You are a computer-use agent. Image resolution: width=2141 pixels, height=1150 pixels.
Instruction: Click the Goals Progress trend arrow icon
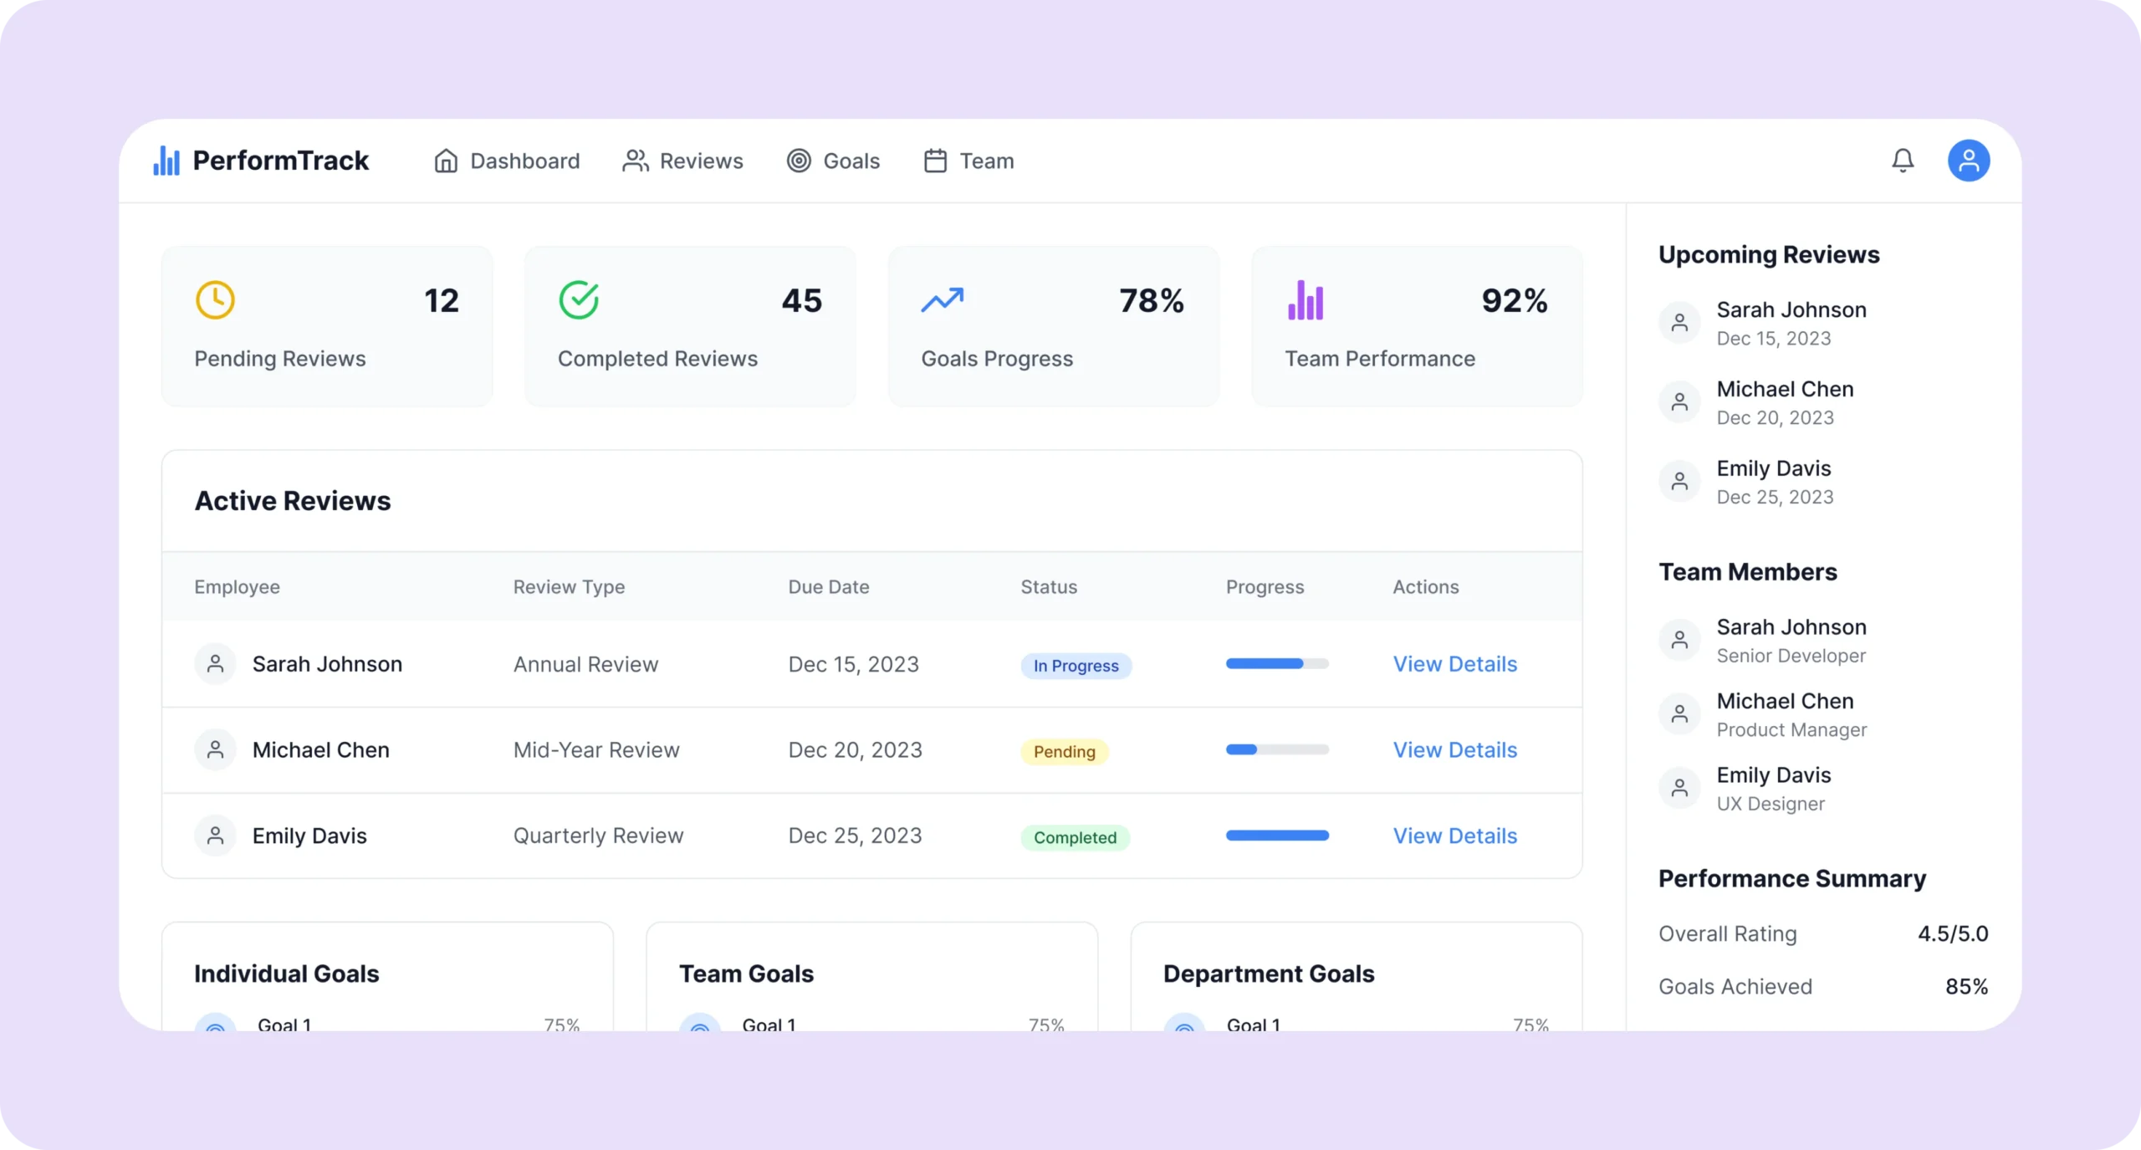click(x=943, y=300)
